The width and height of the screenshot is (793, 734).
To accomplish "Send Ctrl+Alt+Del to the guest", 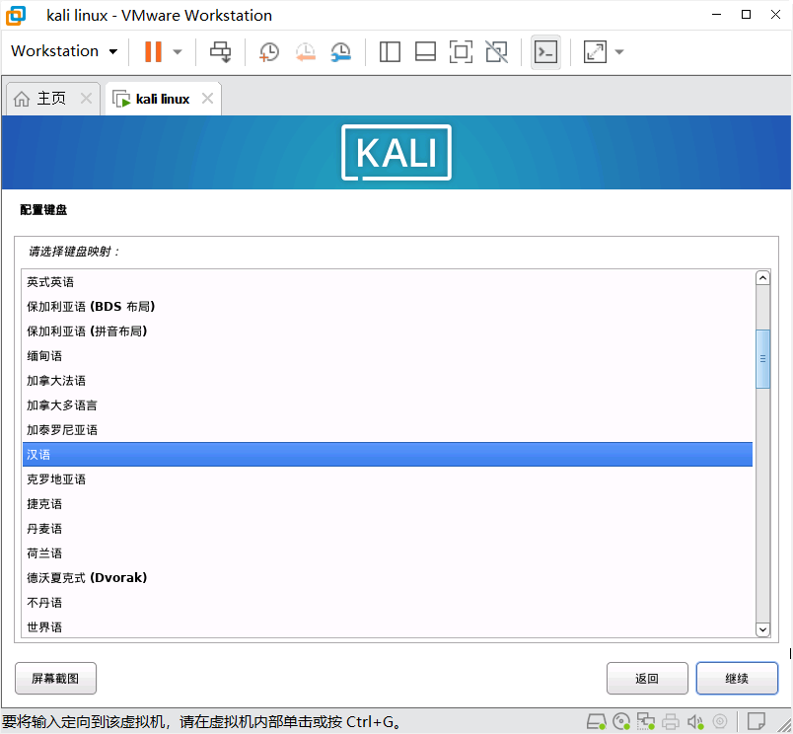I will tap(220, 51).
